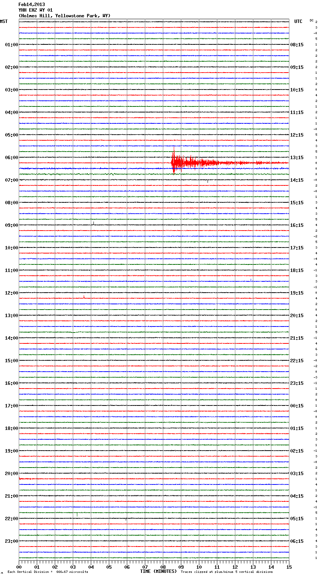The height and width of the screenshot is (577, 319).
Task: Click the 00:15 UTC time label
Action: pos(297,406)
